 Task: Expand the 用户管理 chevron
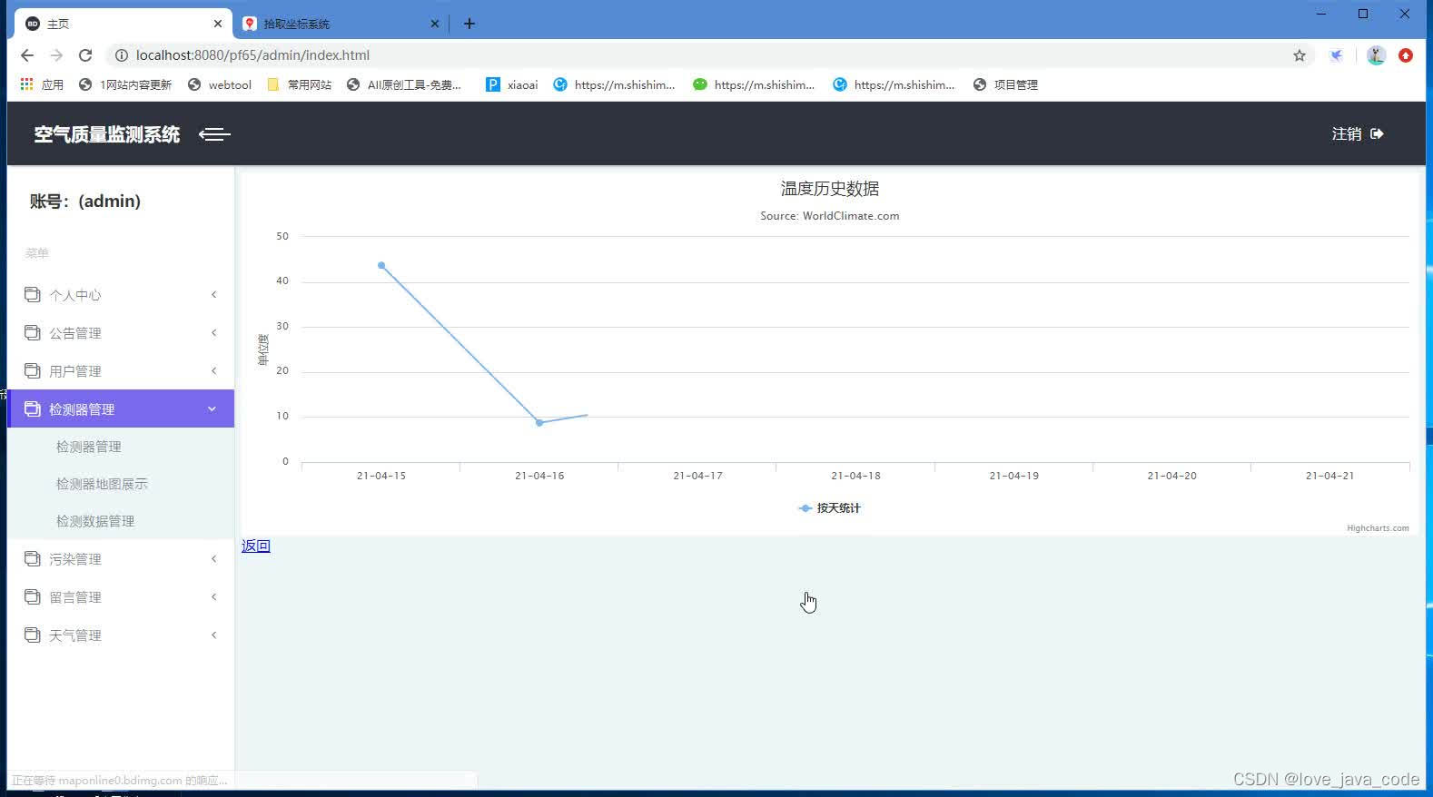pos(214,370)
